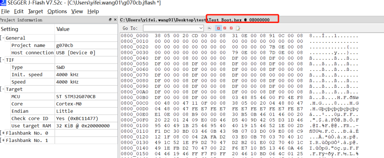
Task: Click the value SWD
Action: click(60, 67)
